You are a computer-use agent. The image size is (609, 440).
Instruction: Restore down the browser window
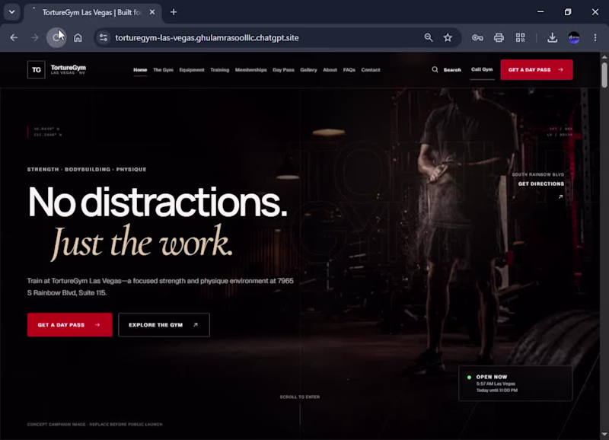point(568,12)
